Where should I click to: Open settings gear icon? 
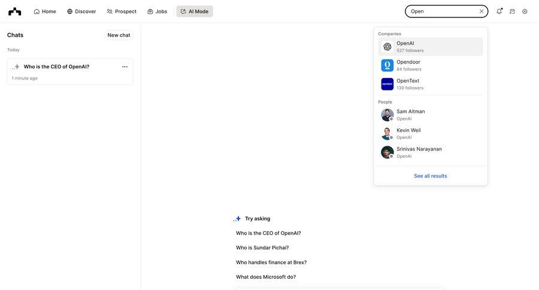point(525,11)
